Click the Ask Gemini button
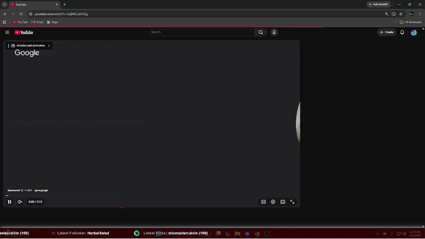This screenshot has width=425, height=239. point(378,4)
